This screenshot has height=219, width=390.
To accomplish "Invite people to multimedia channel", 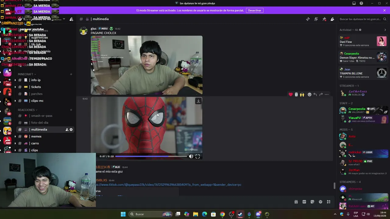I will (67, 130).
